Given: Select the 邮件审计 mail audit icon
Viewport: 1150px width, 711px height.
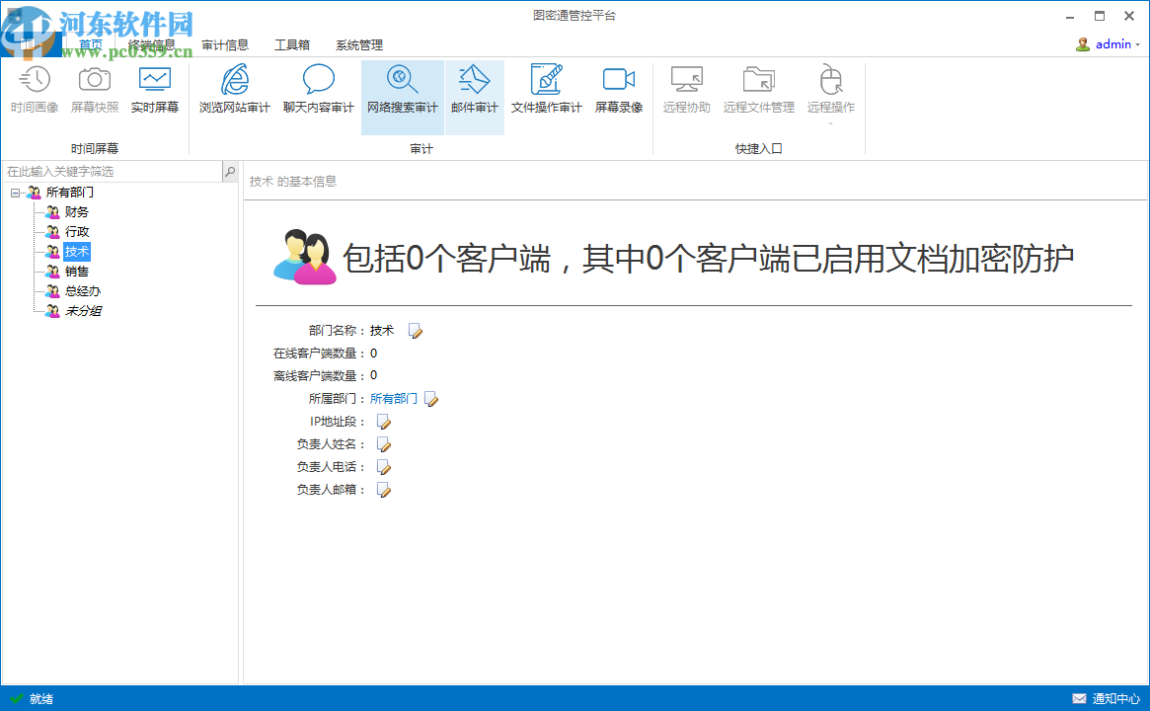Looking at the screenshot, I should 475,89.
